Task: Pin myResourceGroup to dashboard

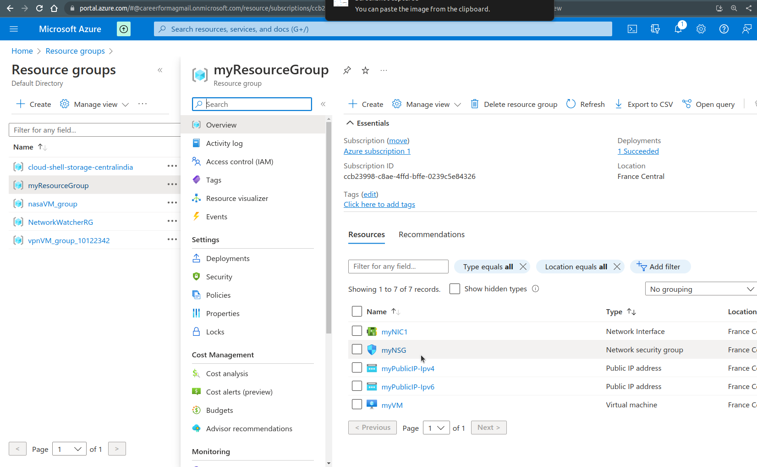Action: pos(347,70)
